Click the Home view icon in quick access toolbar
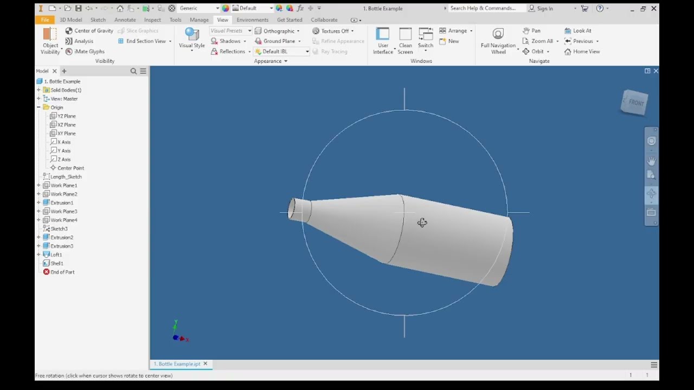 [120, 8]
